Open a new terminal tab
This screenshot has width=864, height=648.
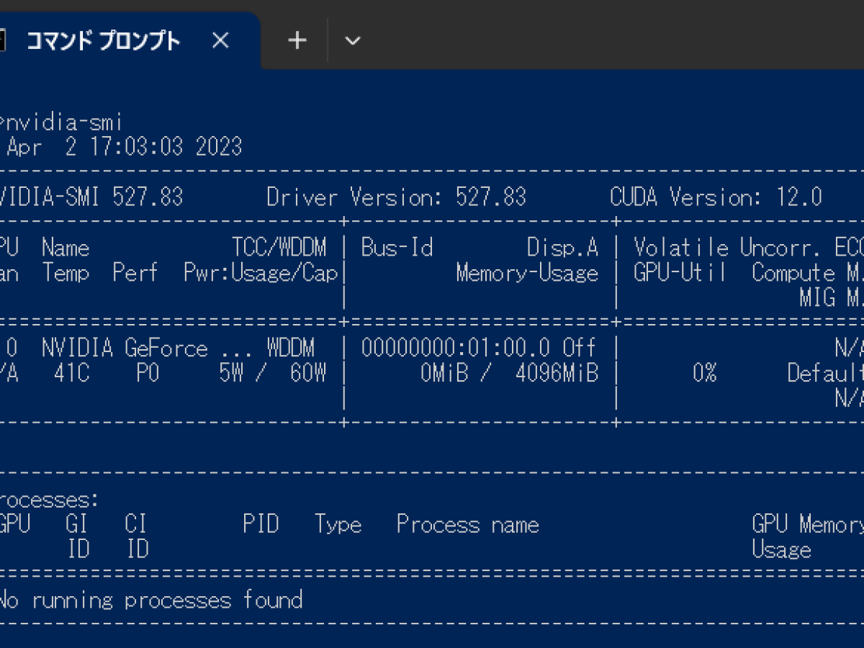pyautogui.click(x=297, y=41)
